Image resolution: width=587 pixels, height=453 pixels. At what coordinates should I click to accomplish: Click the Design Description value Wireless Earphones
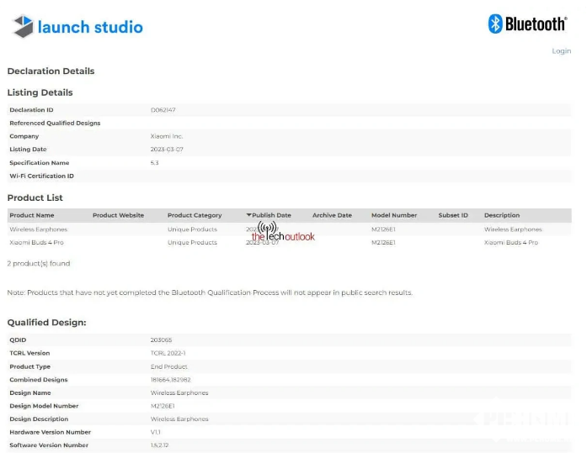179,419
